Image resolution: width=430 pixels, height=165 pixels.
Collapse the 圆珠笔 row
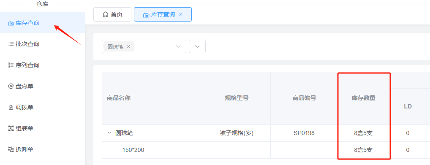[x=109, y=133]
